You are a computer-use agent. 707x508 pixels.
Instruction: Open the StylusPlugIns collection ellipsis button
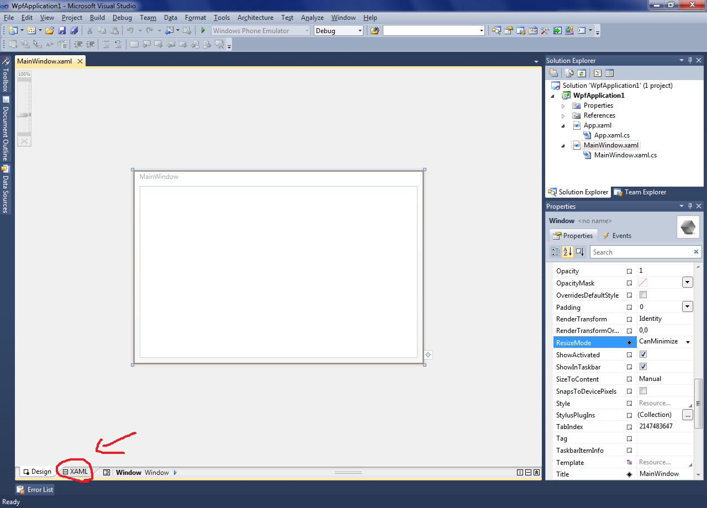[x=688, y=415]
